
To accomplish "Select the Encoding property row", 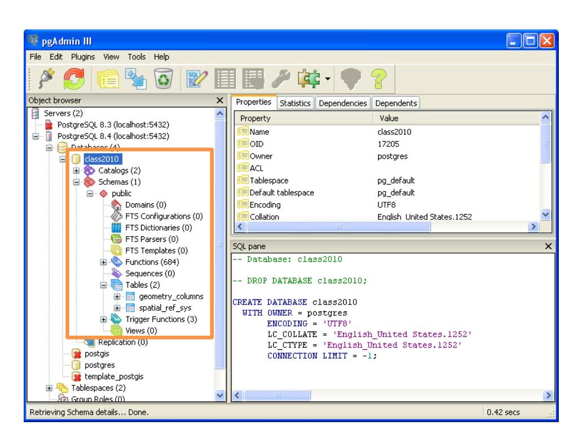I will coord(388,205).
